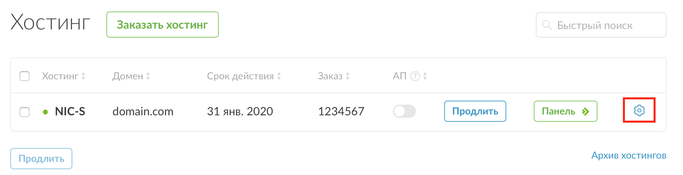Sort the table by Заказ column
Image resolution: width=683 pixels, height=175 pixels.
click(348, 76)
